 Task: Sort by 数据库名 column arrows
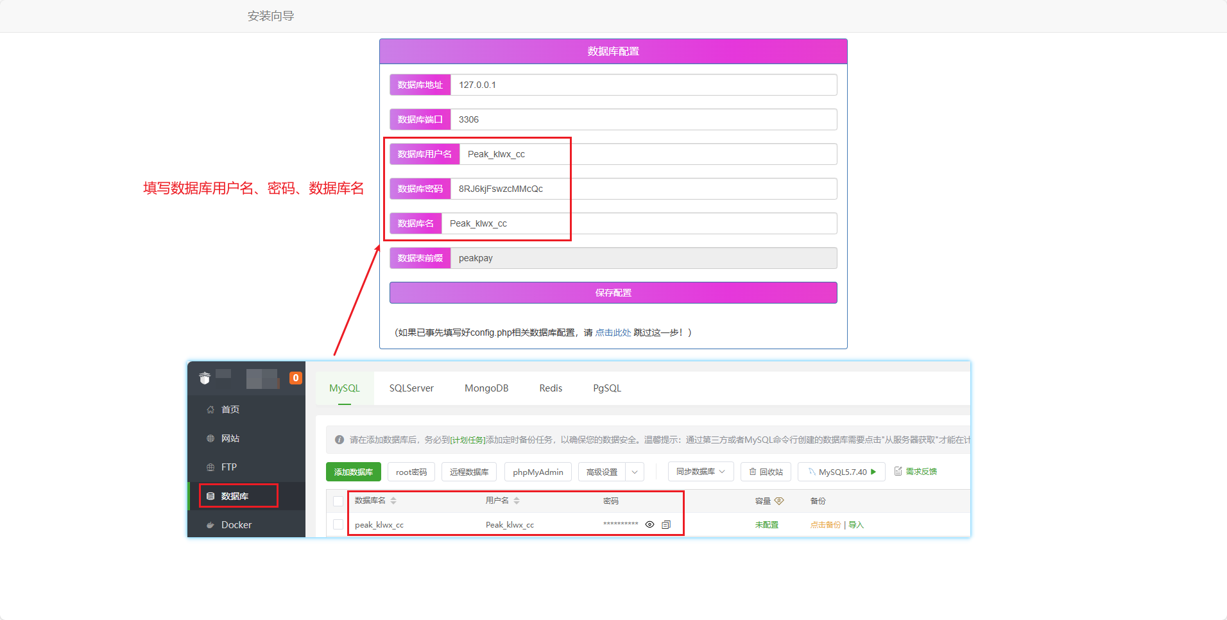(393, 501)
